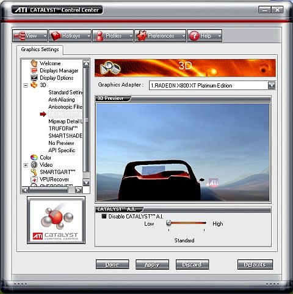Click the Welcome hand icon
293x294 pixels.
[34, 63]
